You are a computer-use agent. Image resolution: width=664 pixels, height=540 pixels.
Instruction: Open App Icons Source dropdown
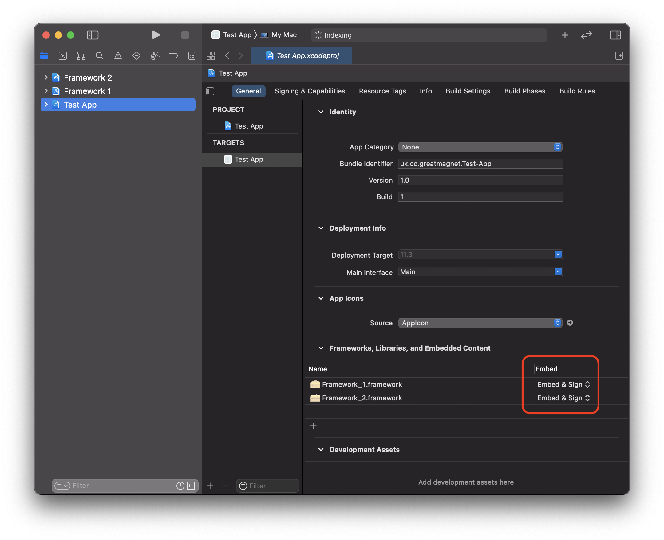pos(480,323)
